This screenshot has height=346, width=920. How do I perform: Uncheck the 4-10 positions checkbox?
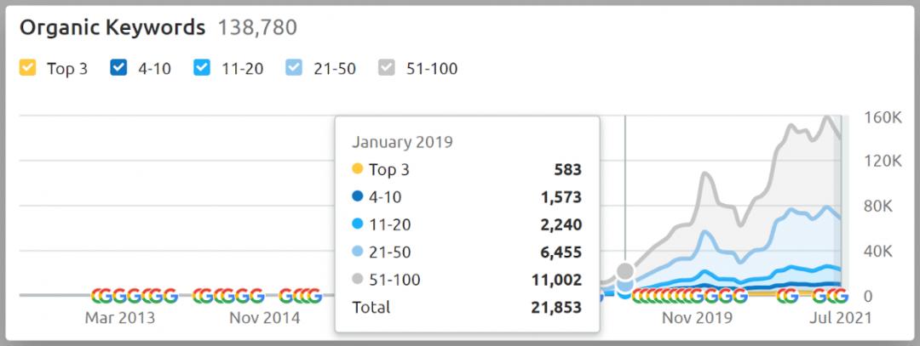click(x=118, y=68)
